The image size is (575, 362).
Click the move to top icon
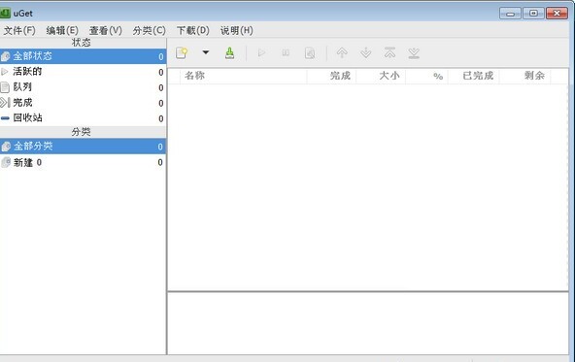[389, 53]
